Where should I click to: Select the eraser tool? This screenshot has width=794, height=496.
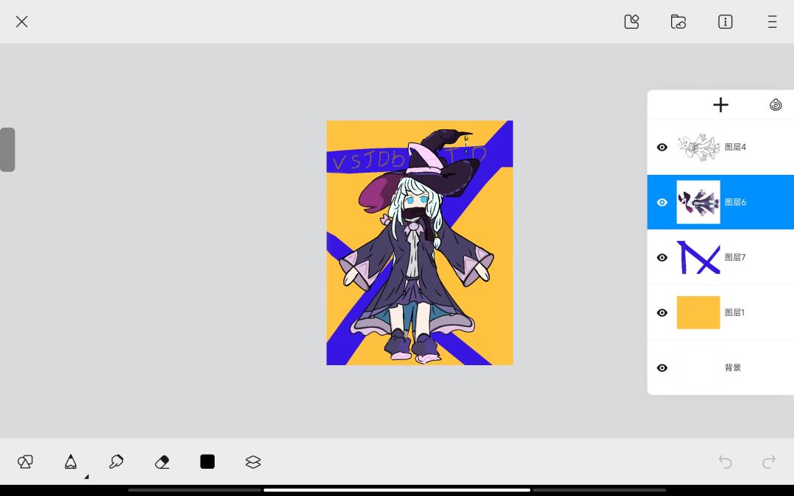(162, 461)
